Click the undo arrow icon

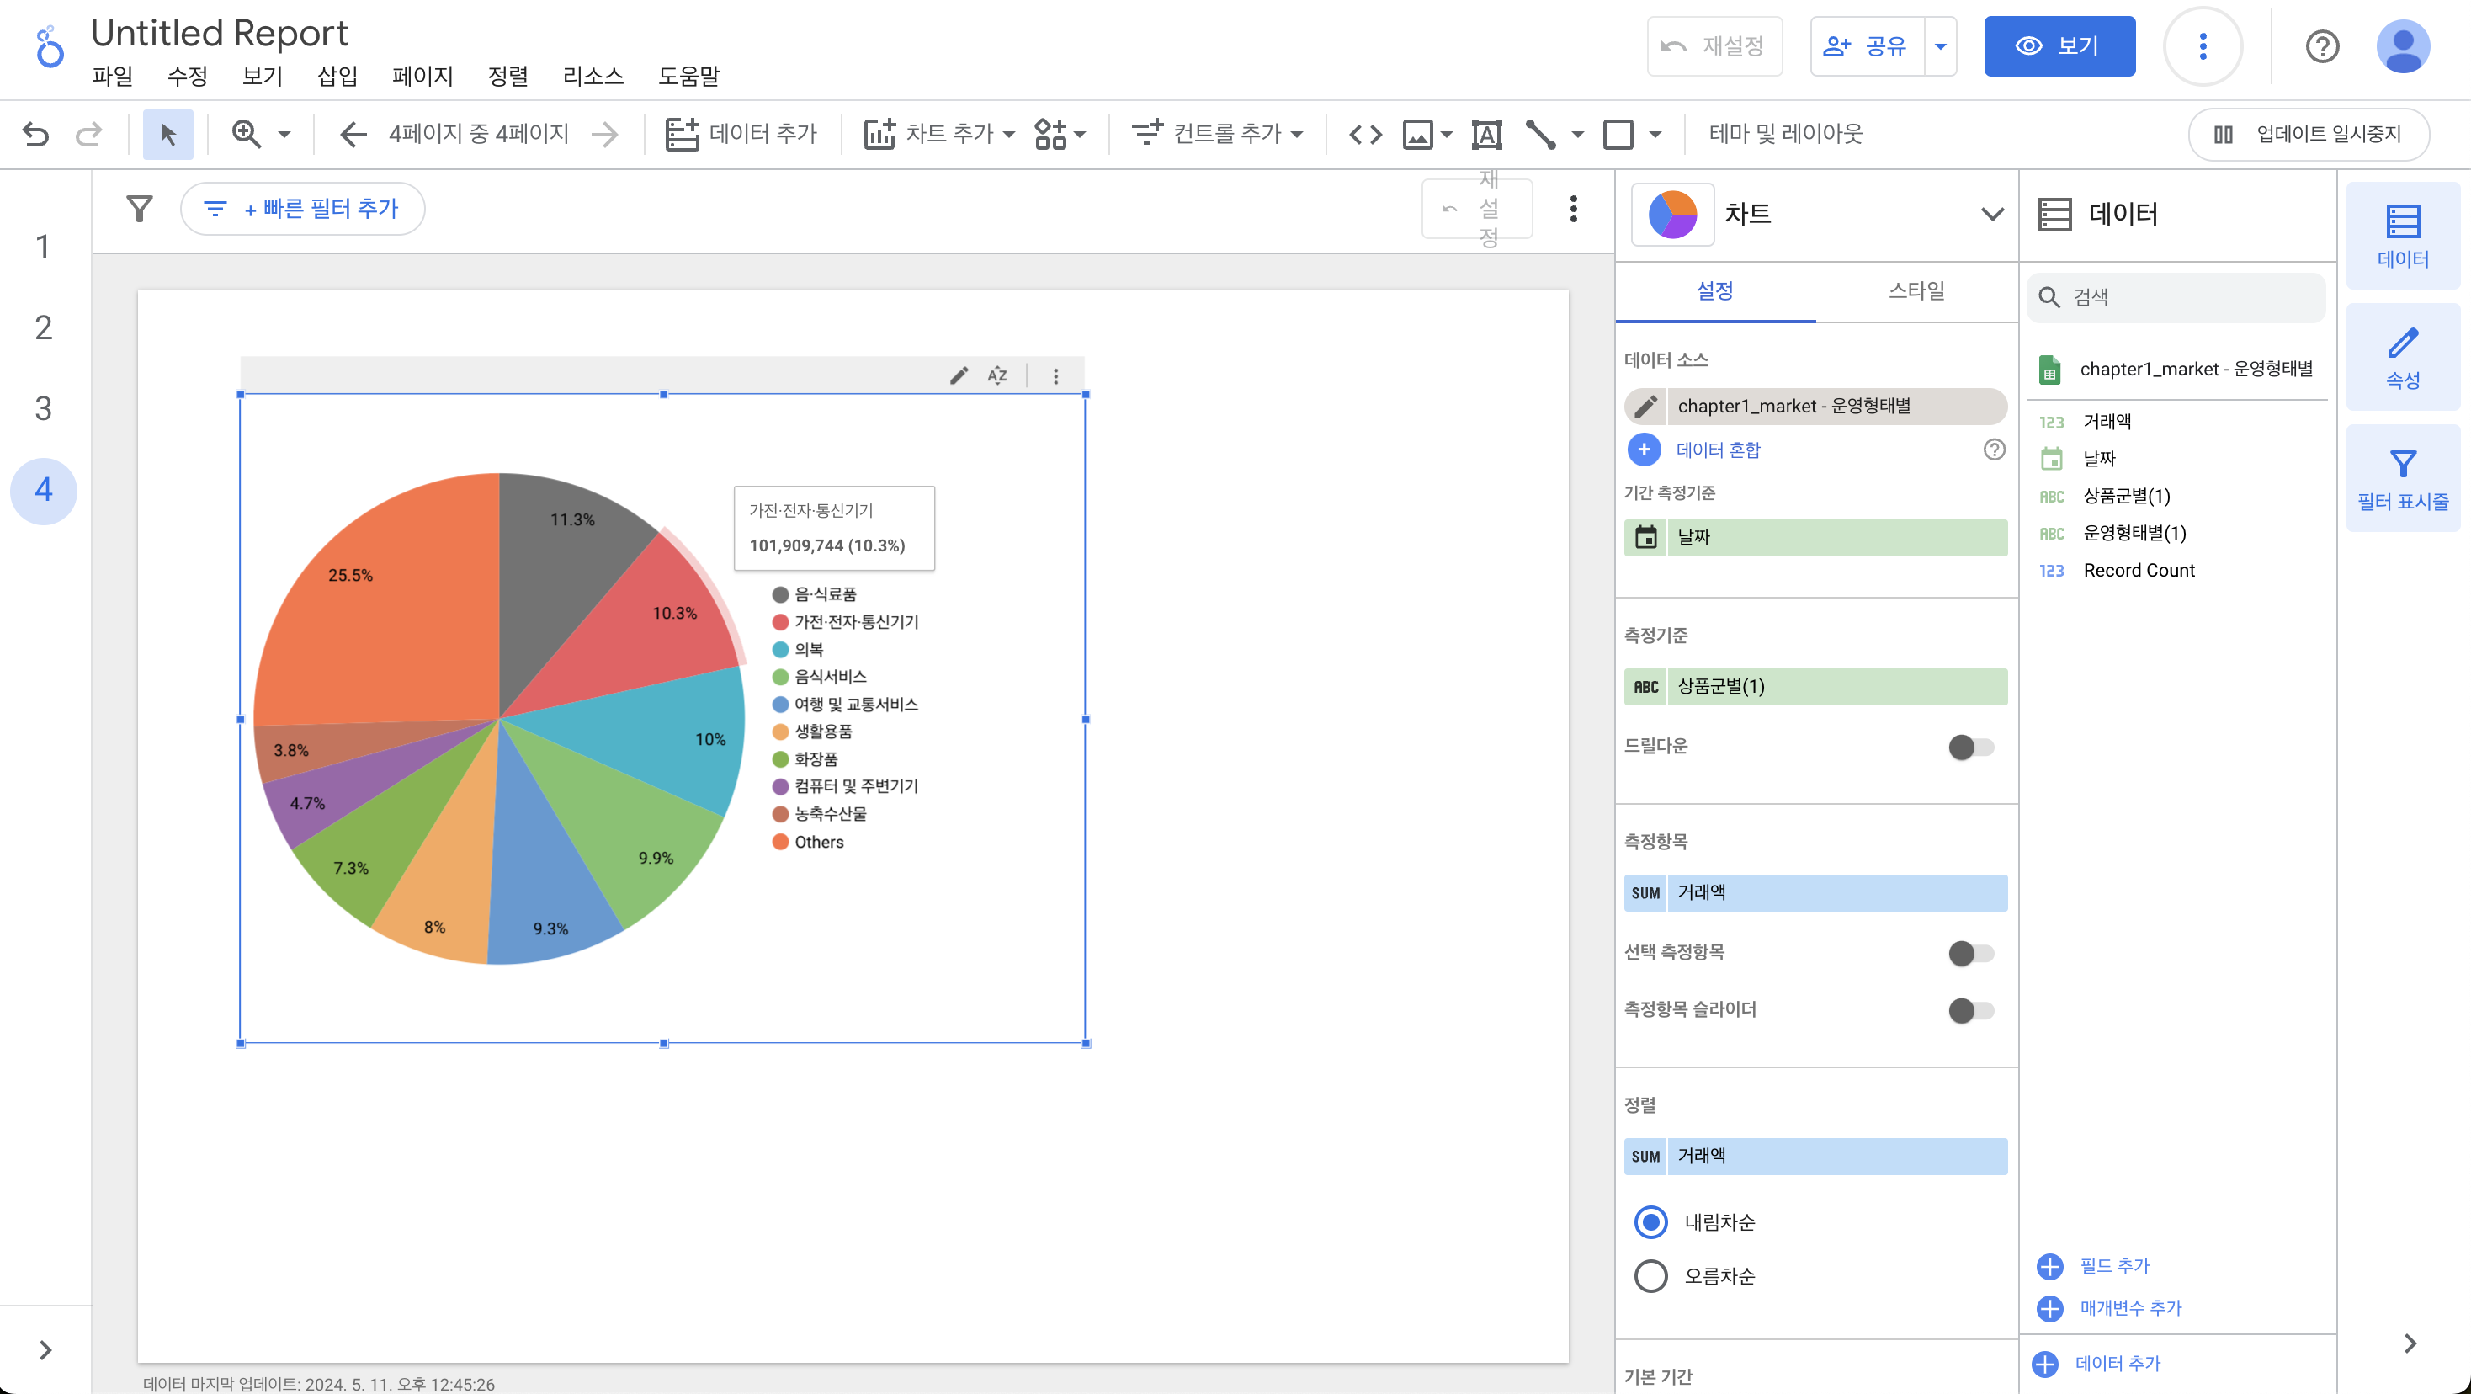[x=35, y=135]
